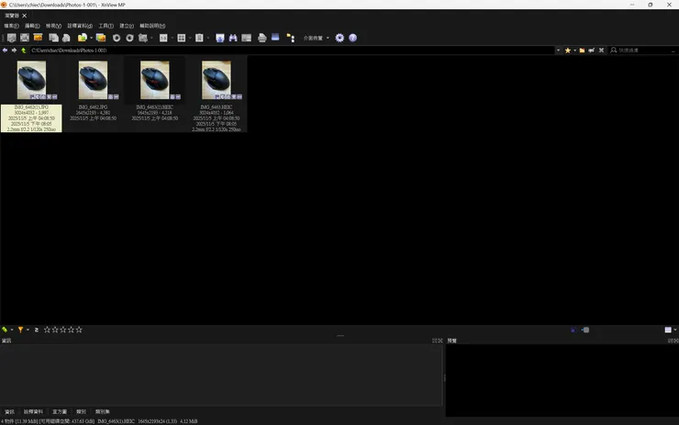This screenshot has height=425, width=679.
Task: Click the folder tree toolbar icon
Action: (x=291, y=39)
